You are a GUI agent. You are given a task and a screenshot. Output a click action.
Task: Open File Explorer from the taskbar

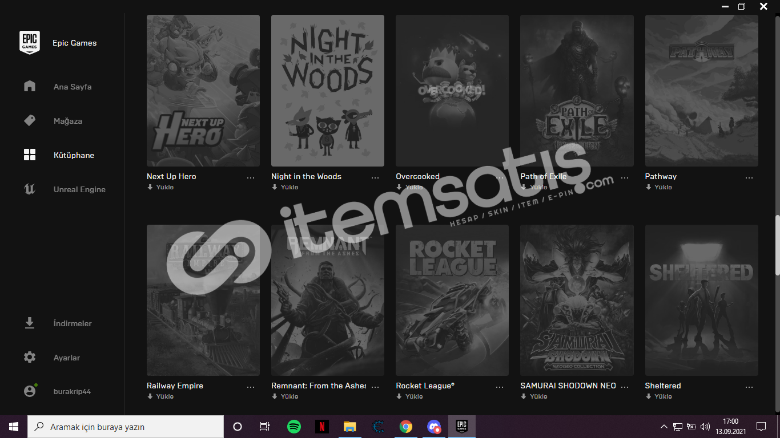coord(350,427)
